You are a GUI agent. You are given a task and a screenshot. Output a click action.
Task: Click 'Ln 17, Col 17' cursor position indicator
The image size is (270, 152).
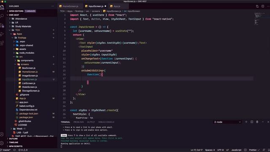pyautogui.click(x=197, y=150)
